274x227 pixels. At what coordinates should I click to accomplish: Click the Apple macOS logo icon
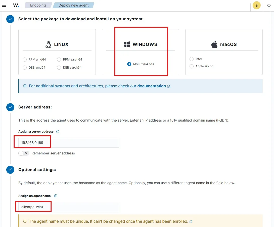[214, 44]
